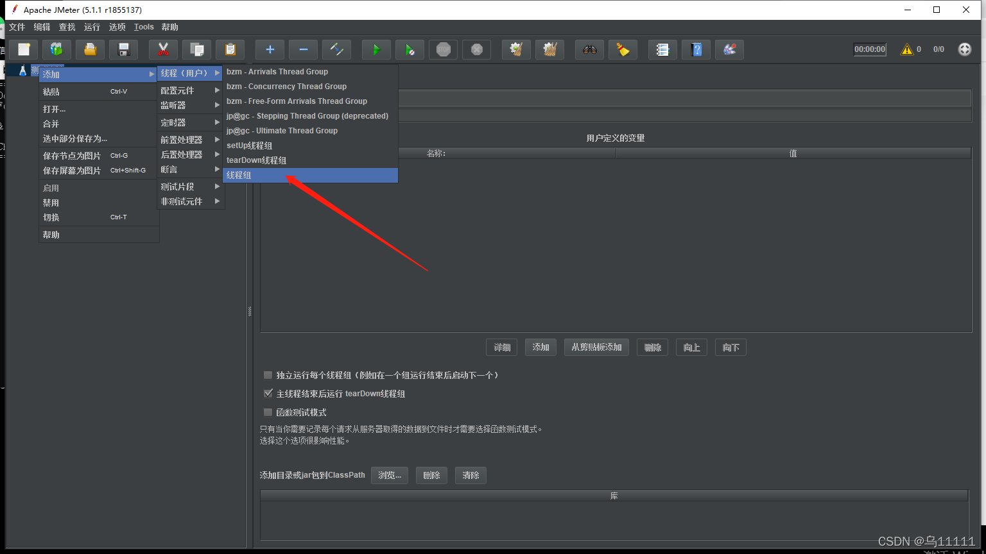
Task: Choose tearDown线程组 menu entry
Action: (x=310, y=160)
